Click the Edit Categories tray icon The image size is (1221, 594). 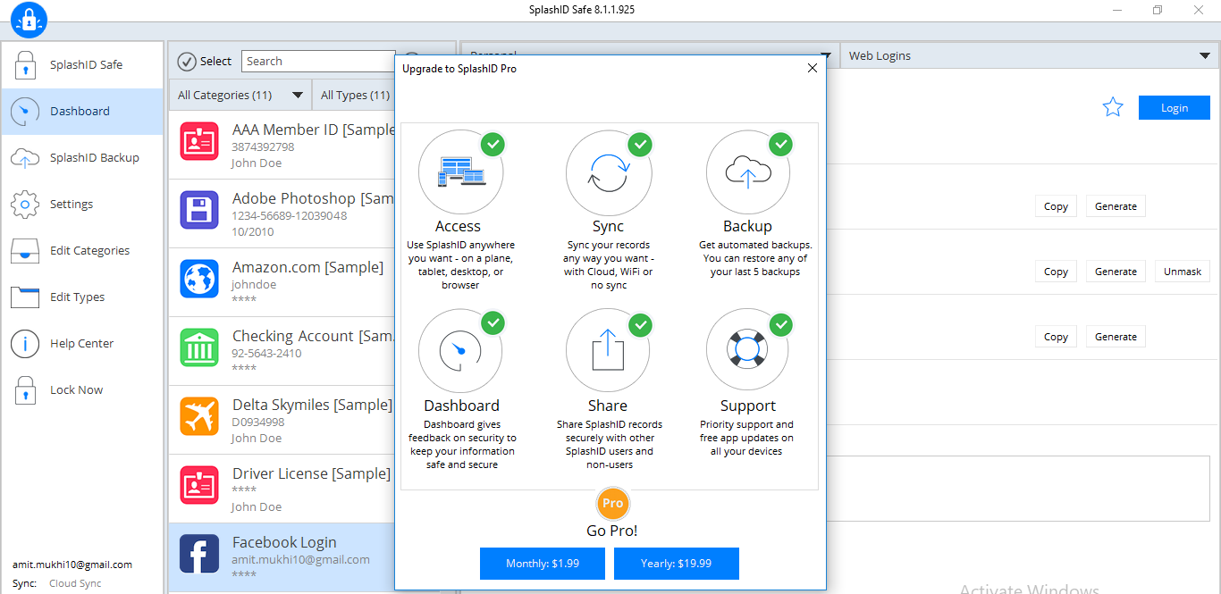(x=25, y=250)
